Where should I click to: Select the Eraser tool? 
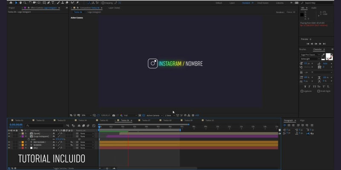click(x=67, y=3)
